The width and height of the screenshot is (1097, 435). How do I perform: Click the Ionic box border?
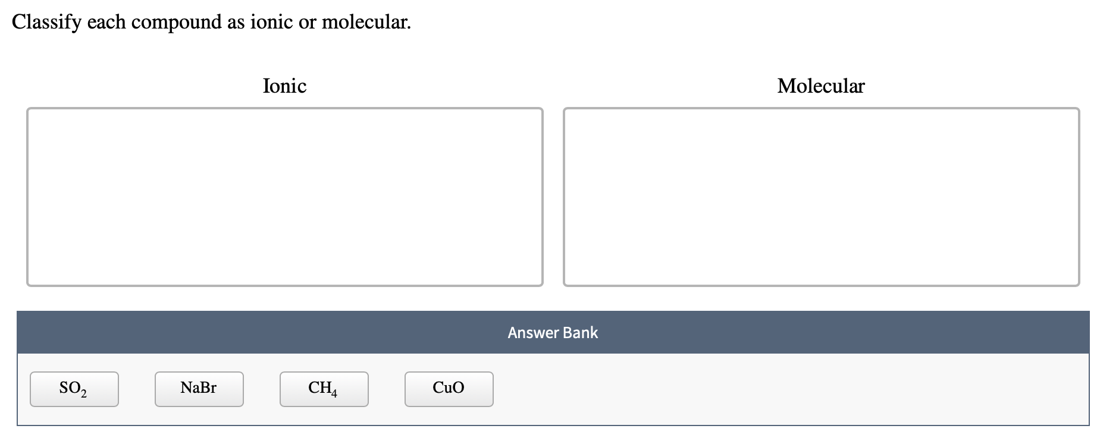[284, 108]
